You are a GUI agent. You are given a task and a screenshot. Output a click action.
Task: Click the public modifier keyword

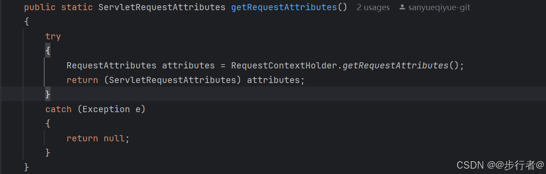(40, 8)
